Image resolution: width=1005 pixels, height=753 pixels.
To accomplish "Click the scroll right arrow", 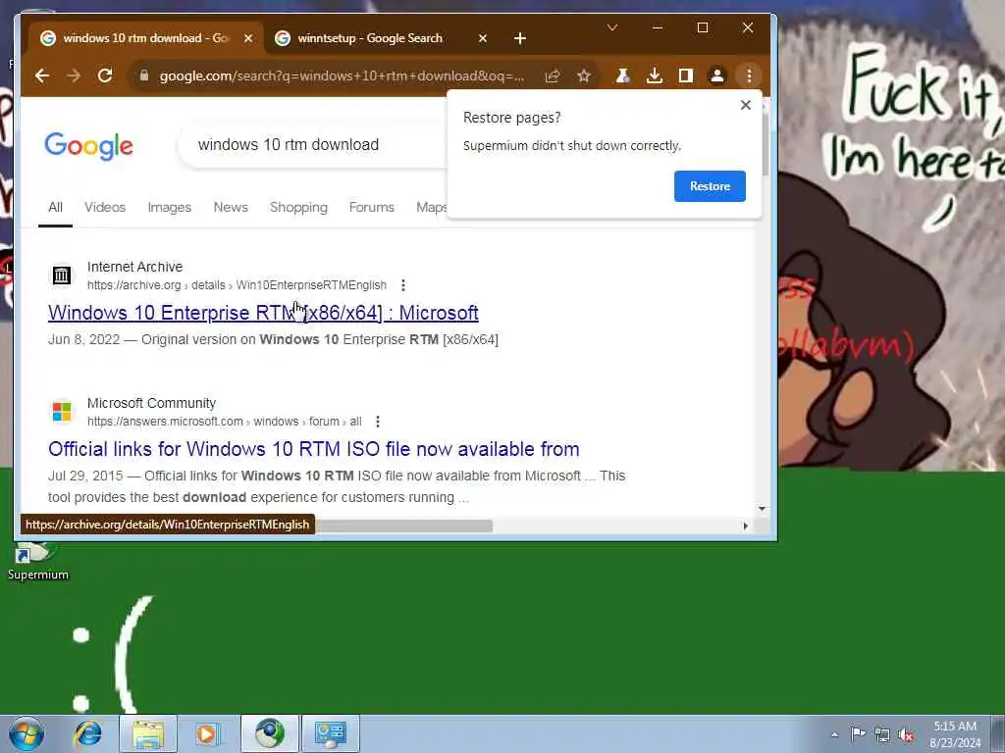I will tap(746, 526).
